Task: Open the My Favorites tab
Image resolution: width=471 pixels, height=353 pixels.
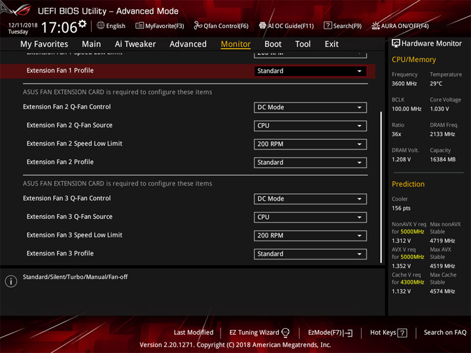Action: (x=44, y=44)
